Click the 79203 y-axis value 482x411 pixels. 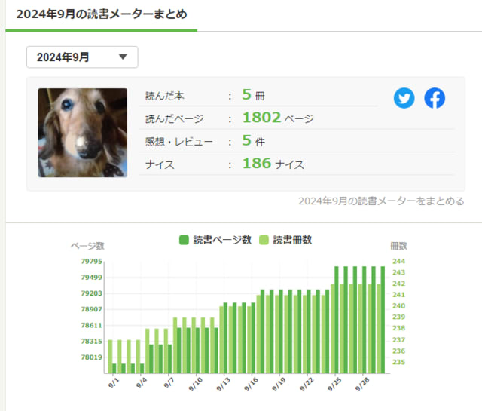coord(91,293)
